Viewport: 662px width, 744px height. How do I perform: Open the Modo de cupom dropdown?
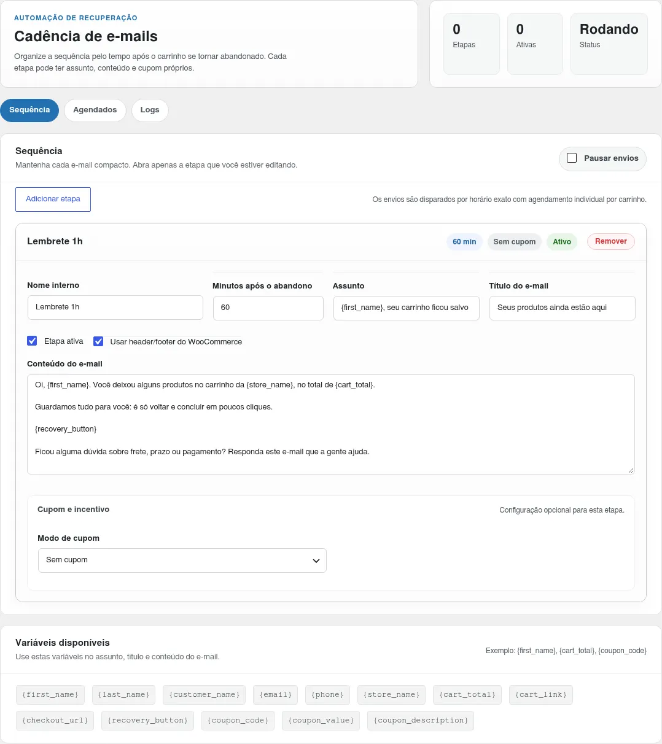click(x=182, y=560)
